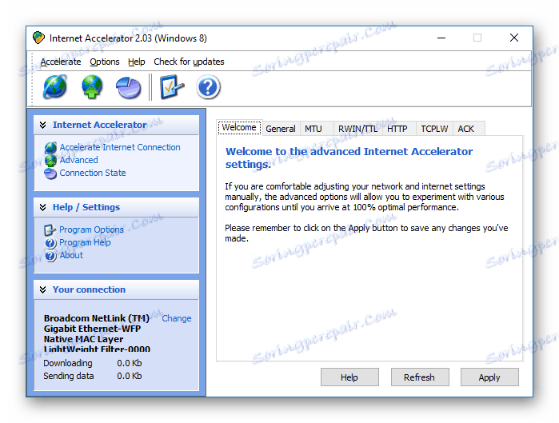The image size is (559, 423).
Task: Click the Welcome to the advanced heading
Action: tap(349, 158)
